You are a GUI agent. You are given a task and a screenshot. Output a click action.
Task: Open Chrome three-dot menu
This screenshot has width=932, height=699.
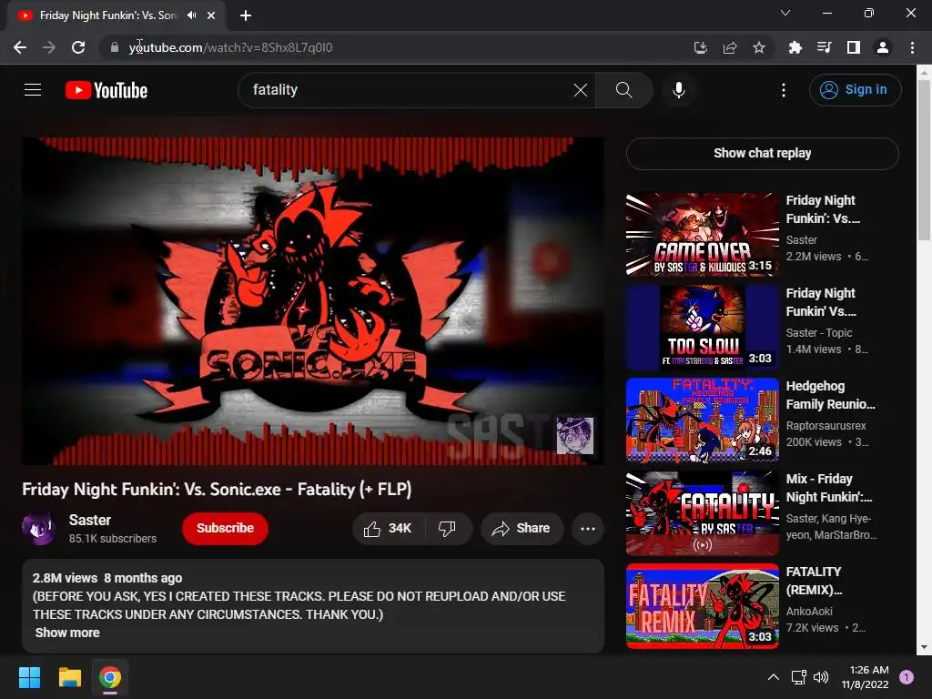(x=912, y=47)
